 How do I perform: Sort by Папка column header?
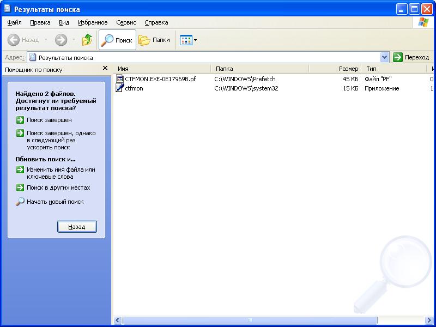tap(260, 69)
